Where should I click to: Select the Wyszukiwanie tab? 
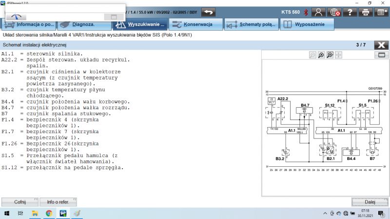click(140, 24)
